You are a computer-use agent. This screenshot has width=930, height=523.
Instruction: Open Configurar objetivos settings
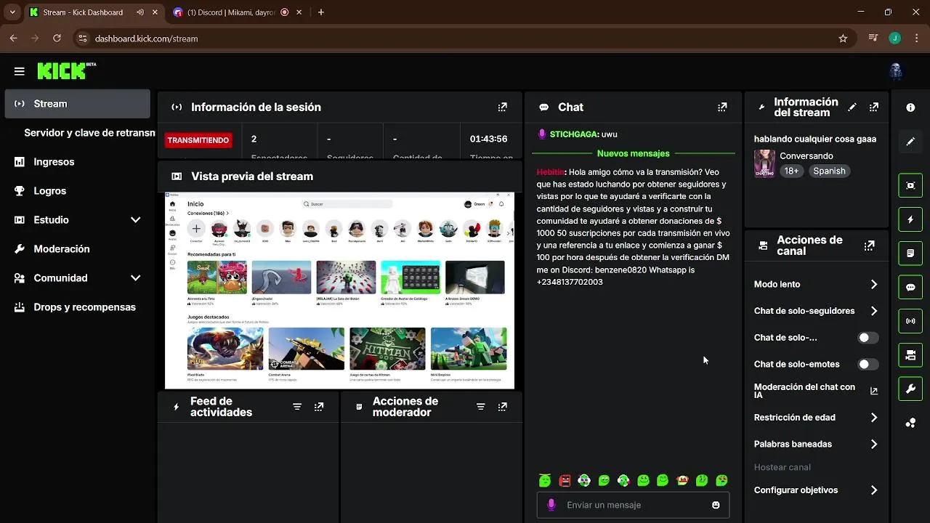816,490
